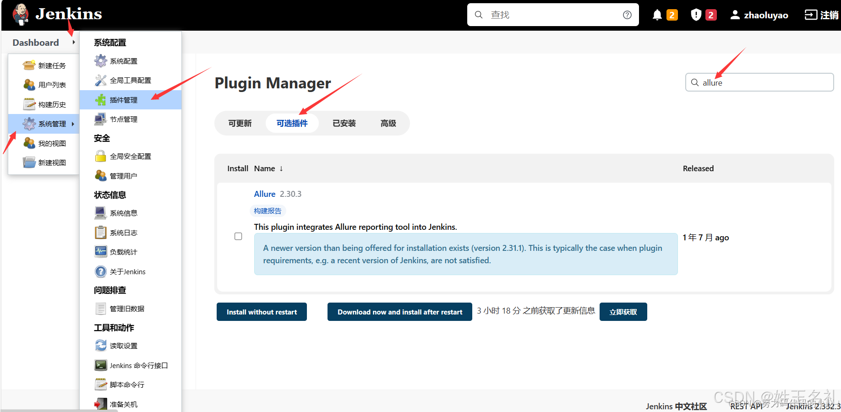Image resolution: width=841 pixels, height=412 pixels.
Task: Click the 立即获取 button
Action: point(623,312)
